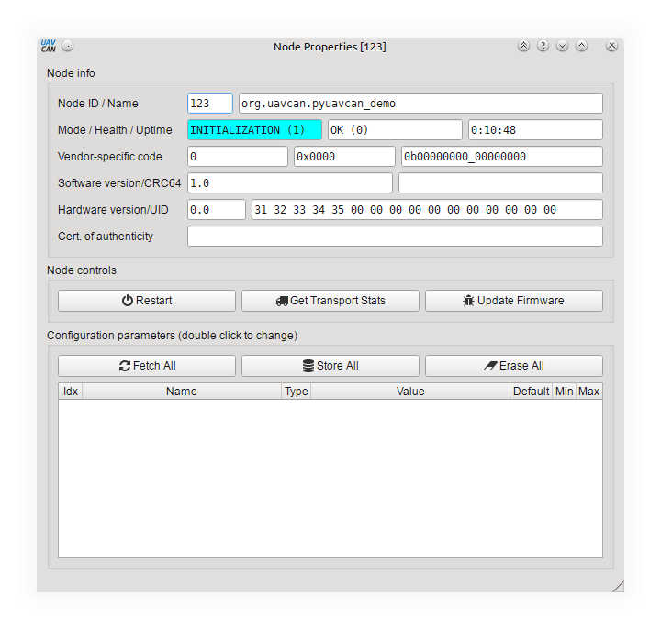Select the Node ID field showing 123
The height and width of the screenshot is (629, 661).
point(210,103)
